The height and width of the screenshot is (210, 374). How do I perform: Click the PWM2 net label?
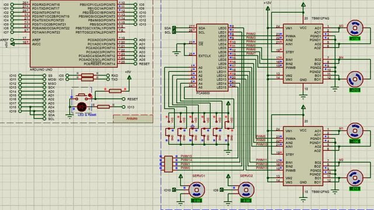(x=251, y=34)
